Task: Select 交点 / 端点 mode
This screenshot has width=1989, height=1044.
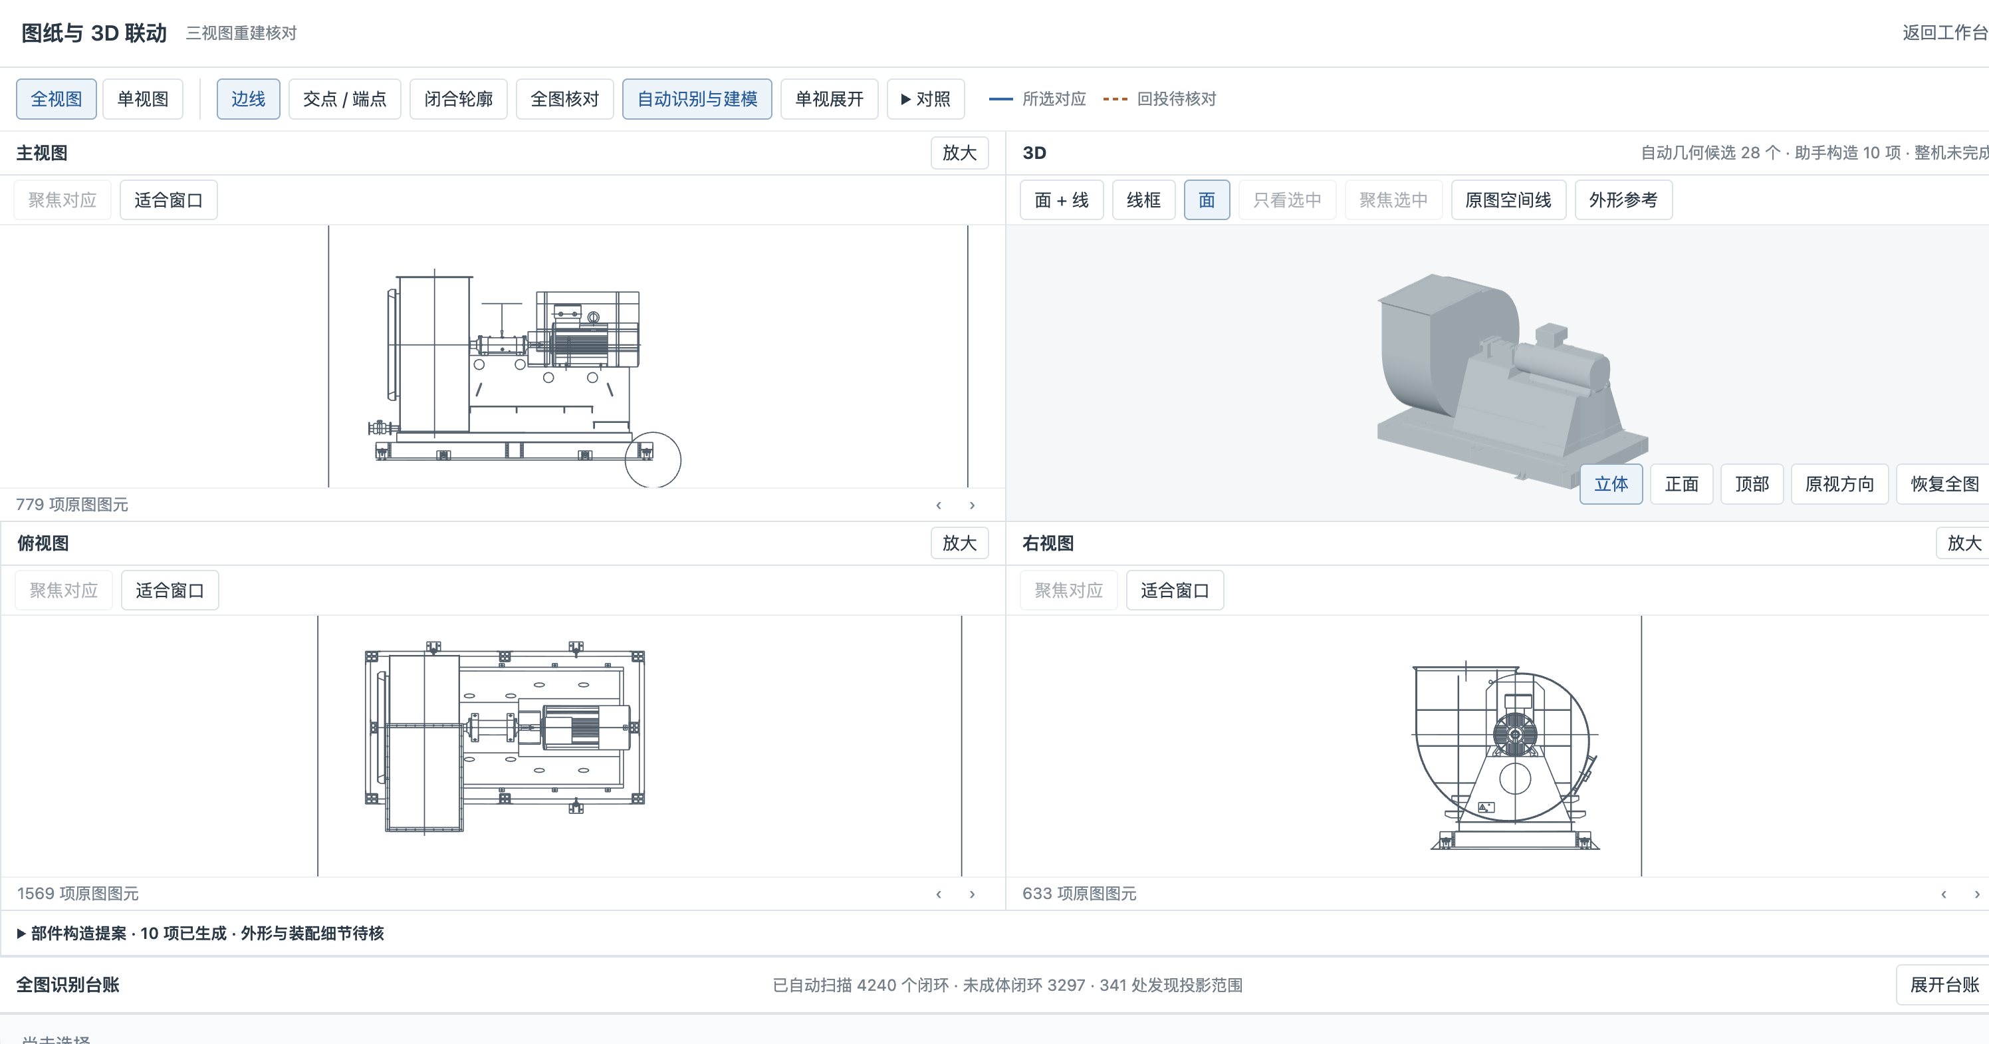Action: click(344, 99)
